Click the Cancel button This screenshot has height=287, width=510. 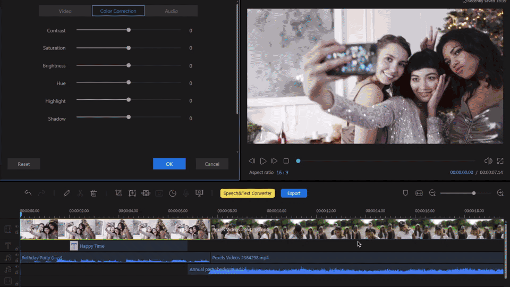212,164
